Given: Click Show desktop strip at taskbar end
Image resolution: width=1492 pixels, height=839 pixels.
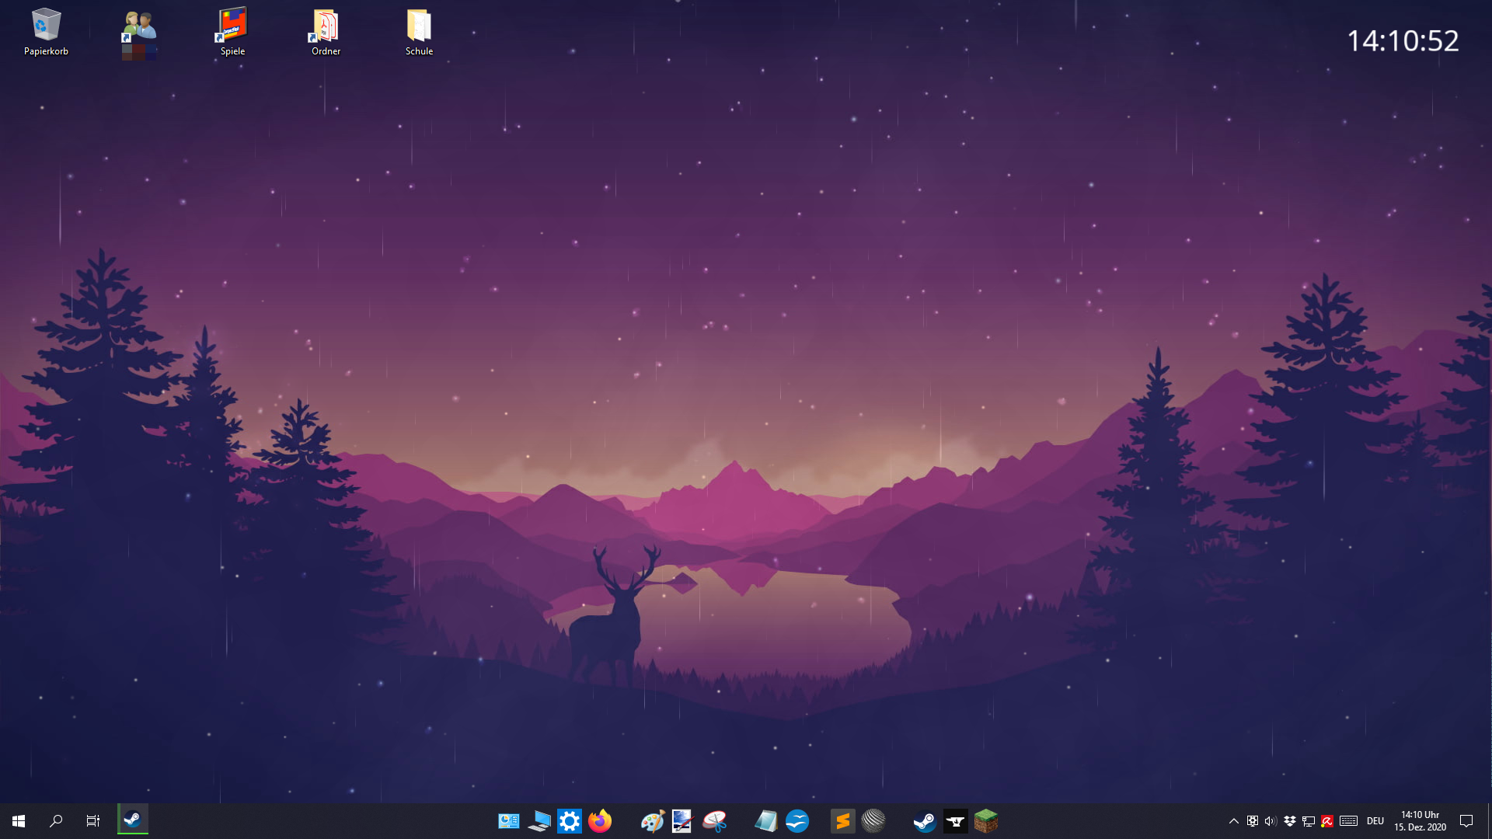Looking at the screenshot, I should [1489, 821].
